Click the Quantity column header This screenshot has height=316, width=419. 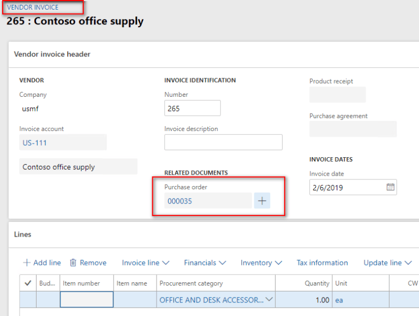tap(304, 283)
